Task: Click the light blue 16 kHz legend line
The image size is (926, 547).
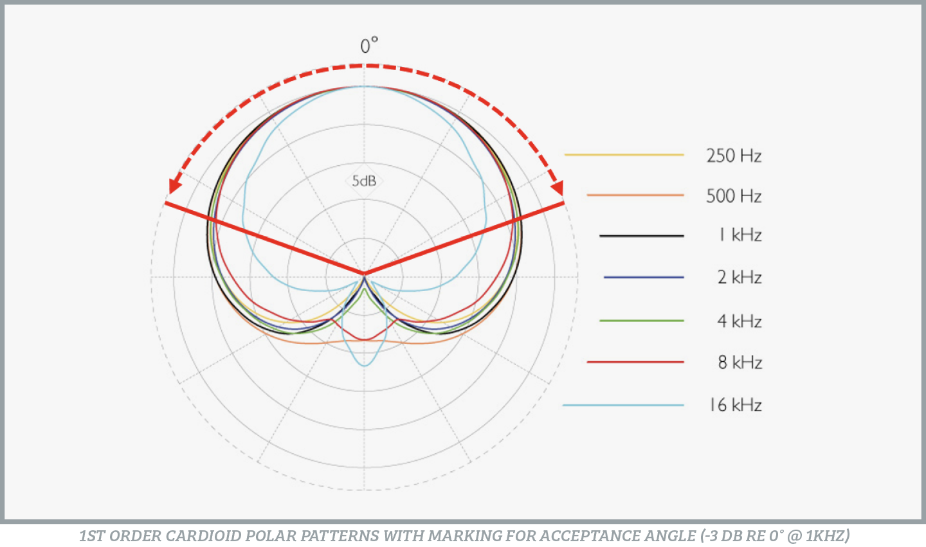Action: pos(622,405)
